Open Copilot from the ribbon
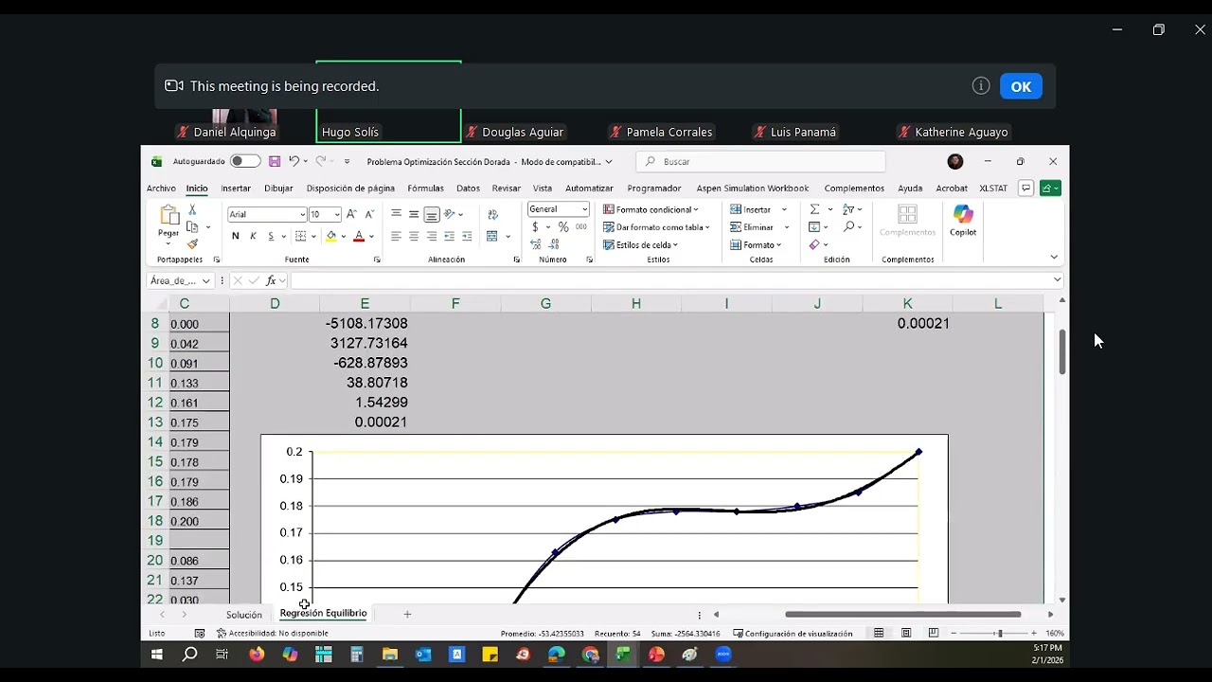1212x682 pixels. coord(963,221)
